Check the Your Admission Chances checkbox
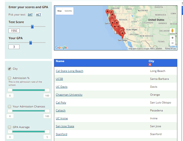 pyautogui.click(x=10, y=106)
